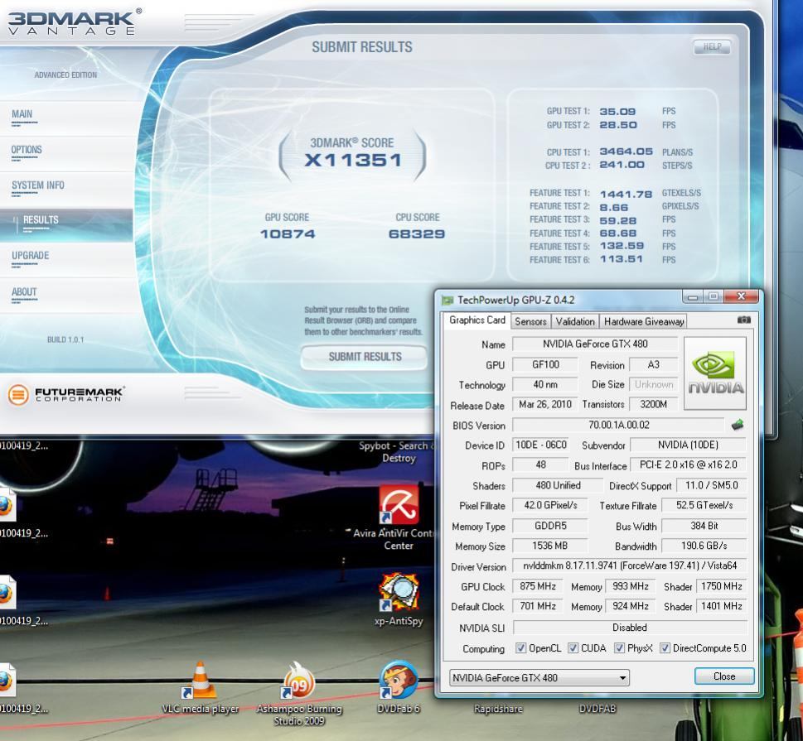This screenshot has height=741, width=803.
Task: Click the GPU field showing GF100
Action: 545,364
